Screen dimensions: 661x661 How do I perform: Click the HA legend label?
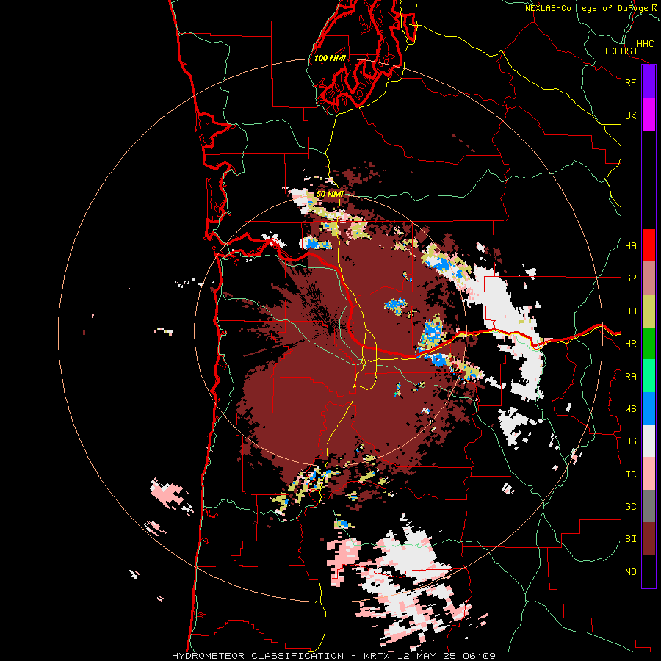click(630, 246)
